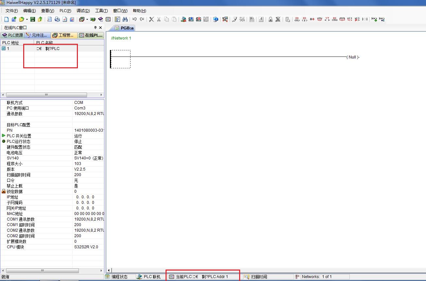Click the print preview magnifier icon
Screen dimensions: 426x281
[50, 19]
